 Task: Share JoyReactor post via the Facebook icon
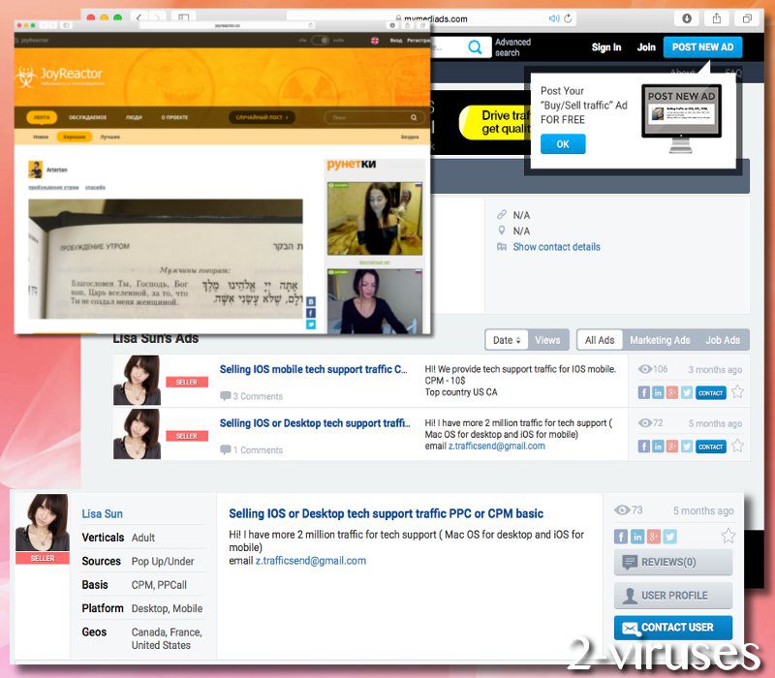pyautogui.click(x=310, y=313)
